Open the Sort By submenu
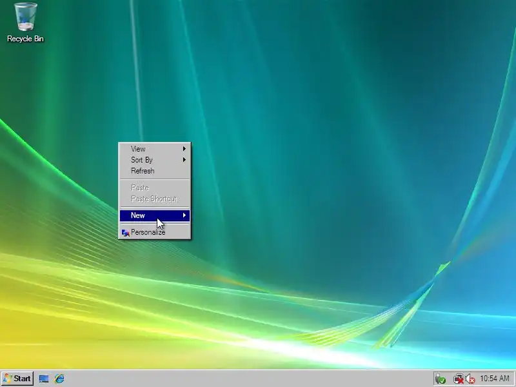The height and width of the screenshot is (387, 516). coord(155,160)
